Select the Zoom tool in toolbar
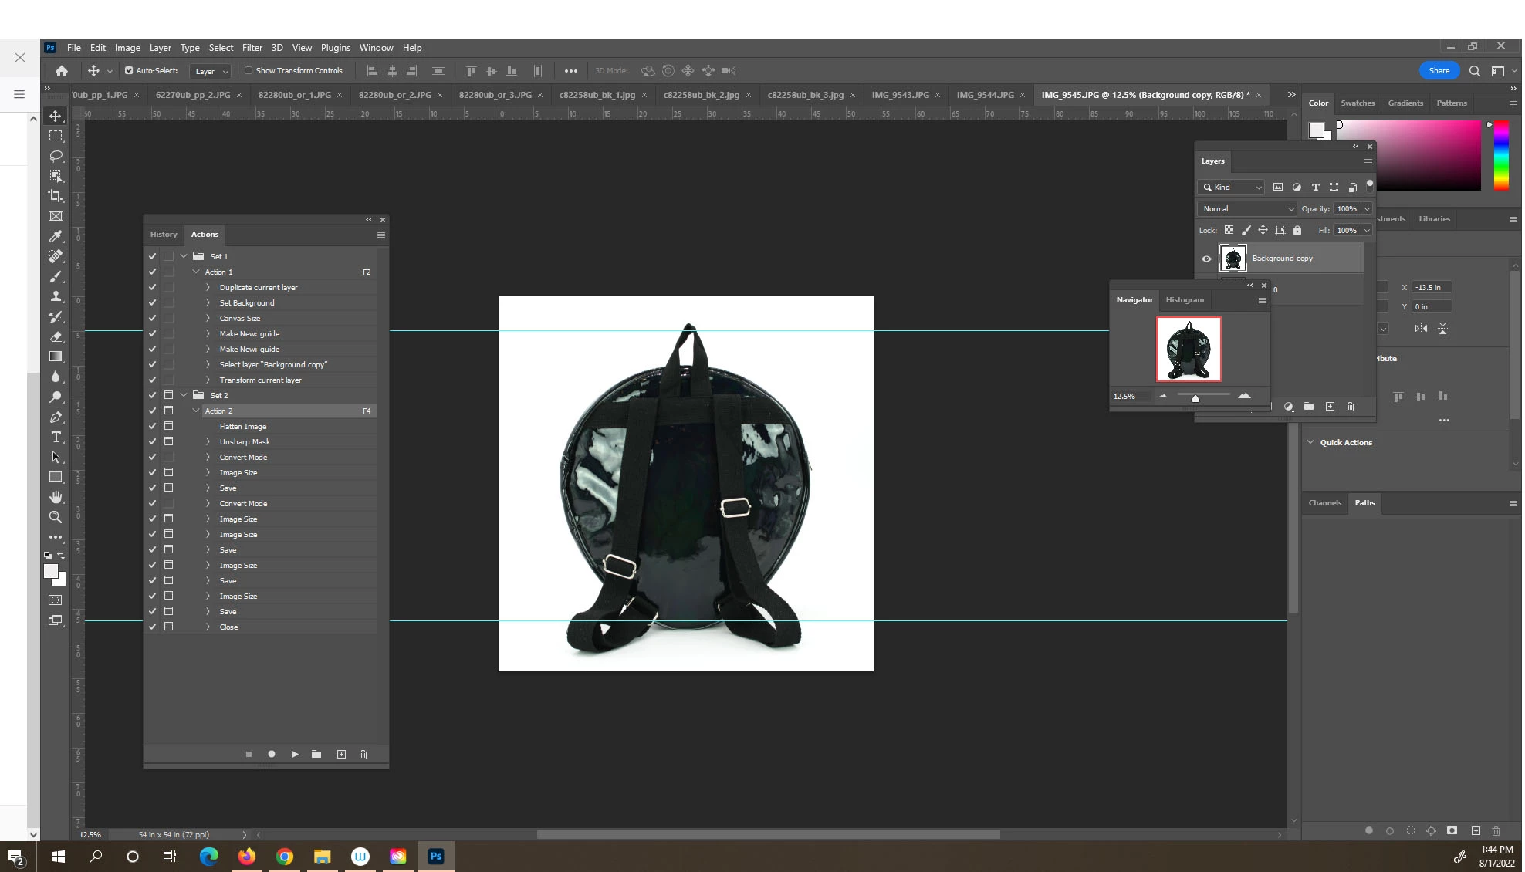 (x=56, y=517)
